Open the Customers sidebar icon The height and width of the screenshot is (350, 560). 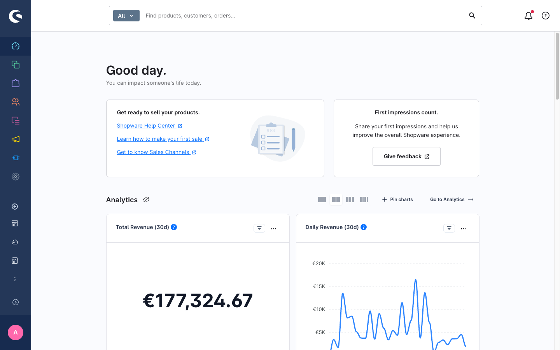[16, 102]
